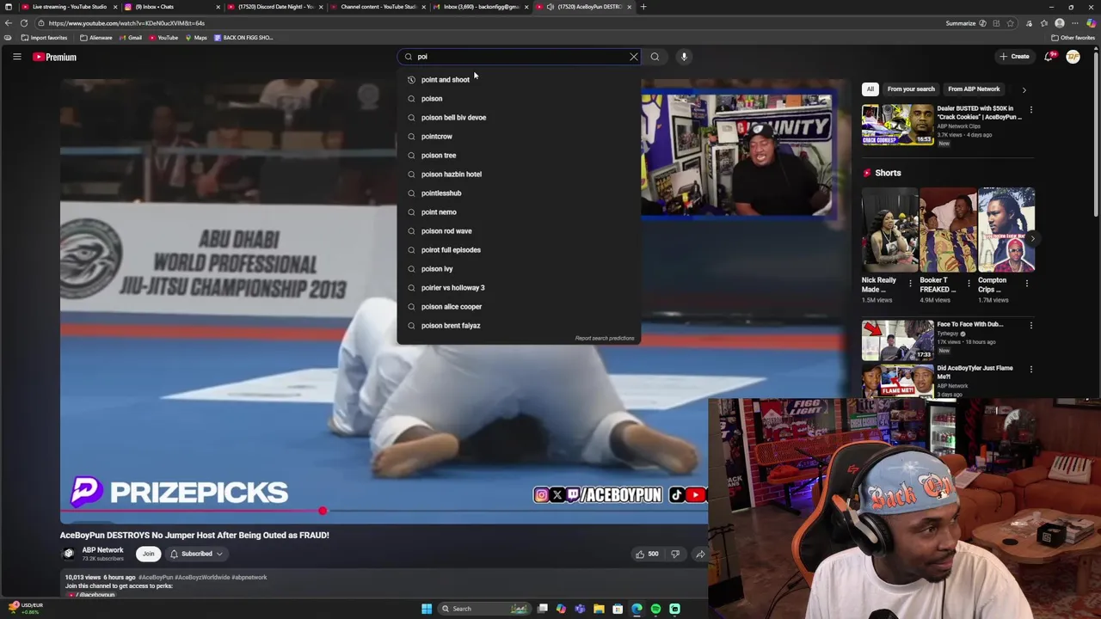The image size is (1101, 619).
Task: Select the 'poison' search suggestion
Action: point(519,98)
